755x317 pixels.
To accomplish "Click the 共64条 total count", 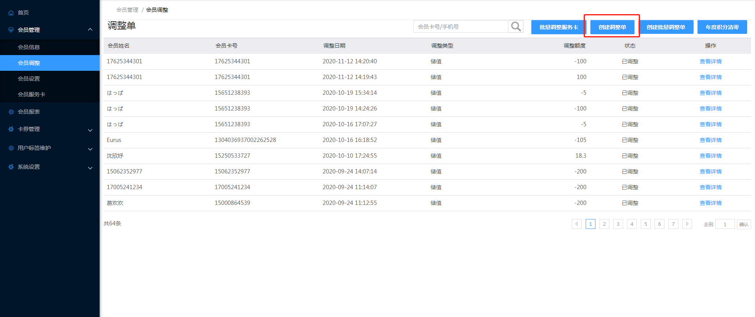I will [x=112, y=223].
